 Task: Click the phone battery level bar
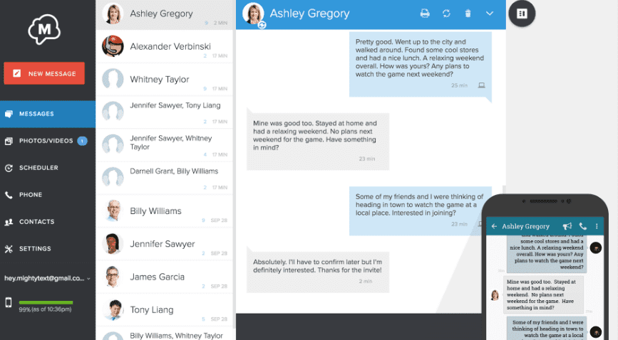[x=46, y=302]
